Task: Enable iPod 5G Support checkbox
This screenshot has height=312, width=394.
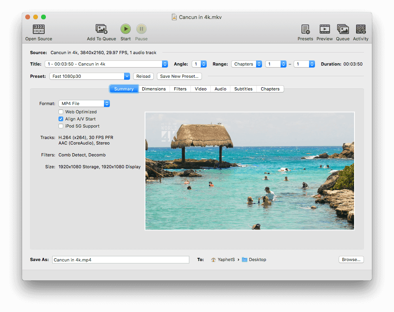Action: 61,126
